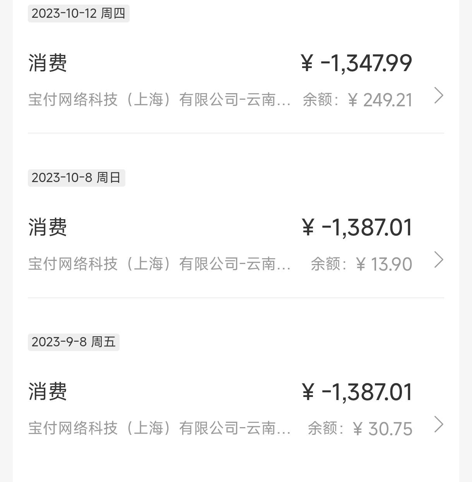Tap the 余额 ¥ 13.90 balance text

tap(361, 264)
